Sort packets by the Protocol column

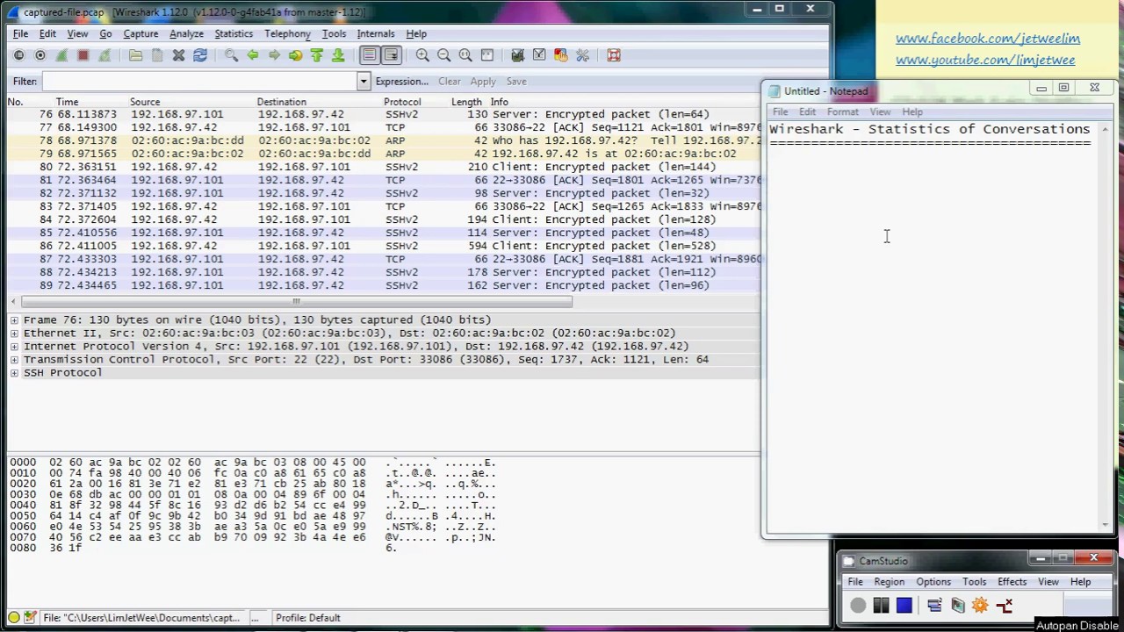[x=402, y=102]
